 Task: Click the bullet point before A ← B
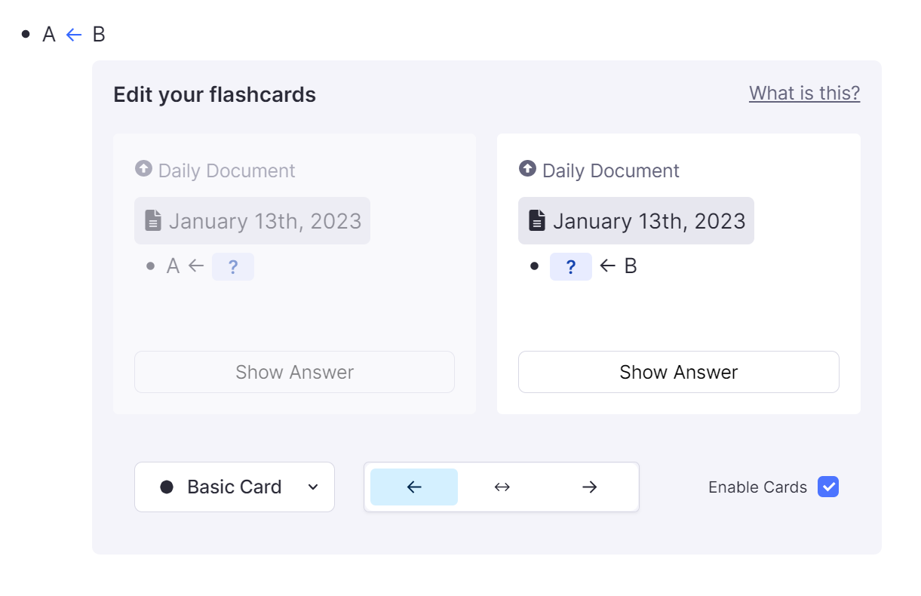[x=26, y=35]
